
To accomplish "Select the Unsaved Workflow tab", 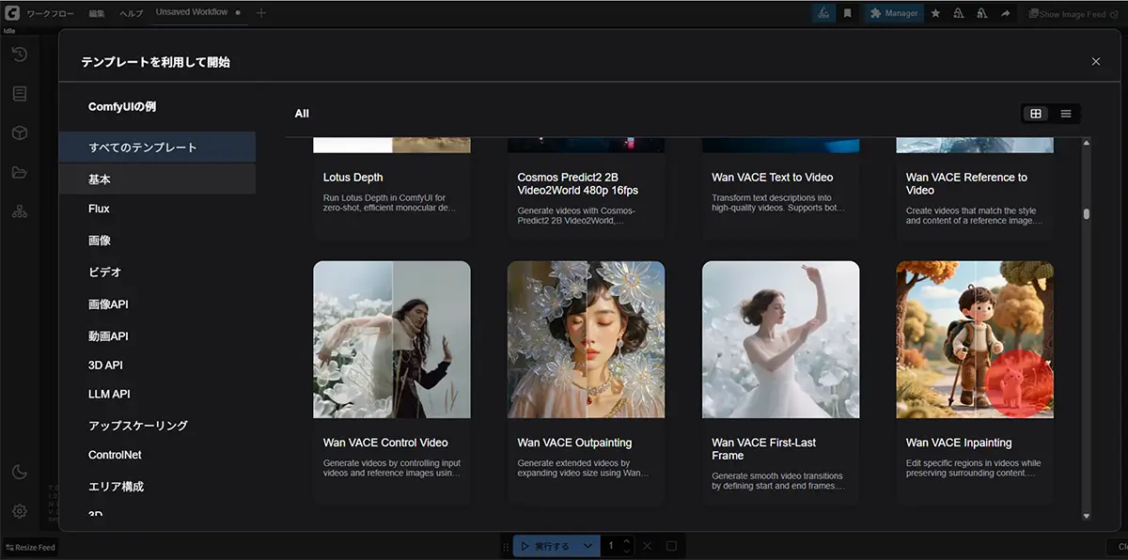I will click(x=197, y=13).
